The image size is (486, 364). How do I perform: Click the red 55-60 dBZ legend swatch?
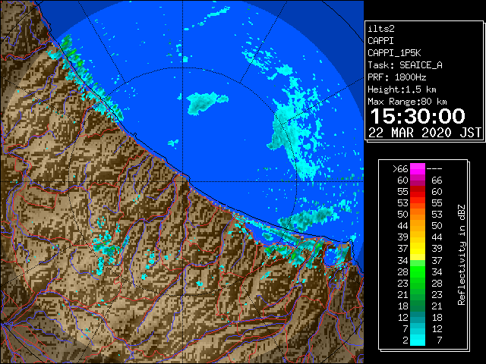pos(418,192)
